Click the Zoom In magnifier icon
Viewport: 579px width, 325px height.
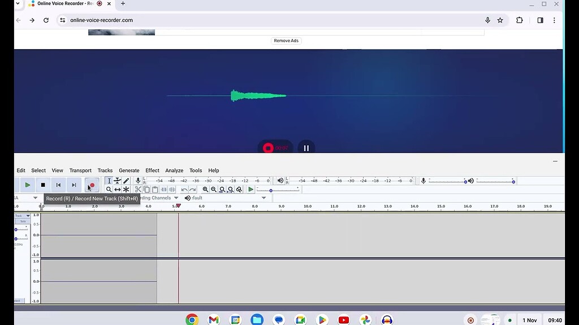(206, 189)
